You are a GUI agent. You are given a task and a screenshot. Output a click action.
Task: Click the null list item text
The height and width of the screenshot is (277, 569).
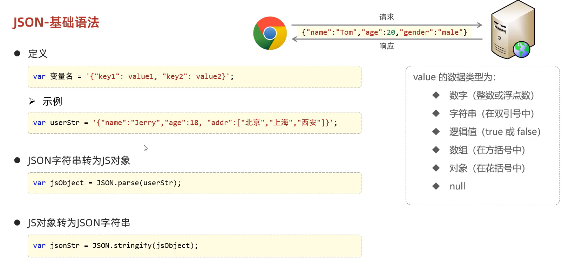coord(458,186)
